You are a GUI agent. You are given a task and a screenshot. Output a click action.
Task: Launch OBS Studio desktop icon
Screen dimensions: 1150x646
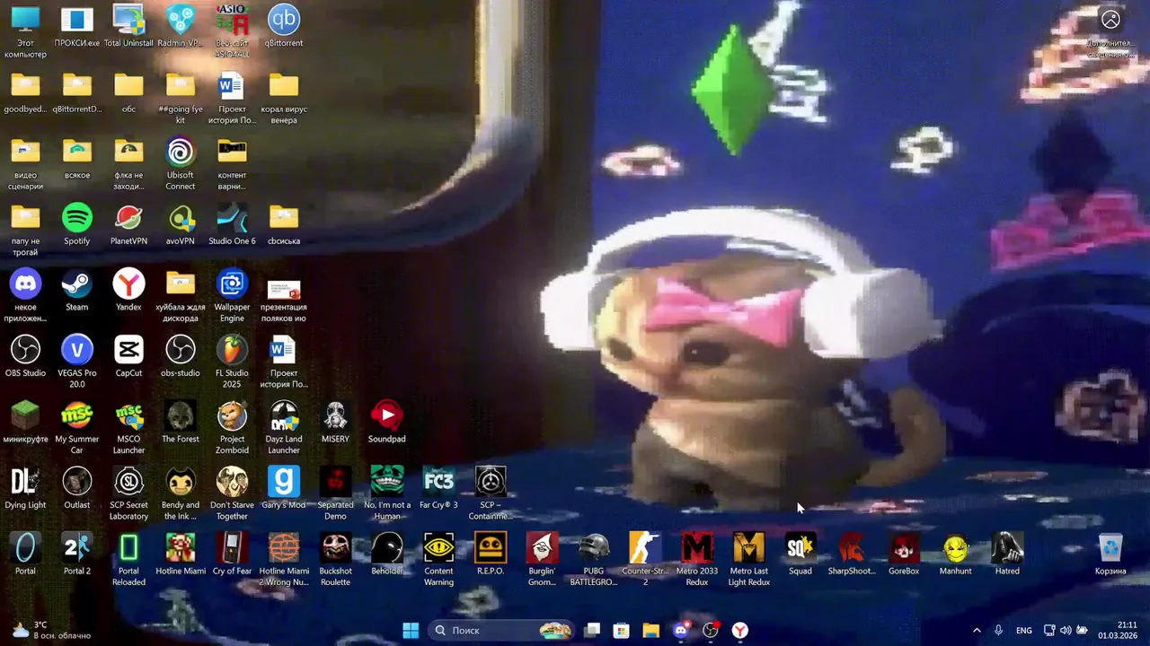tap(25, 356)
